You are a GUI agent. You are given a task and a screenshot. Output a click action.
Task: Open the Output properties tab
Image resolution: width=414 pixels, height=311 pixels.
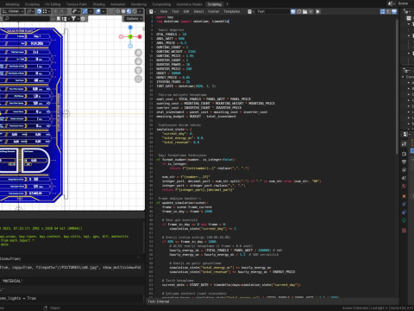[404, 162]
